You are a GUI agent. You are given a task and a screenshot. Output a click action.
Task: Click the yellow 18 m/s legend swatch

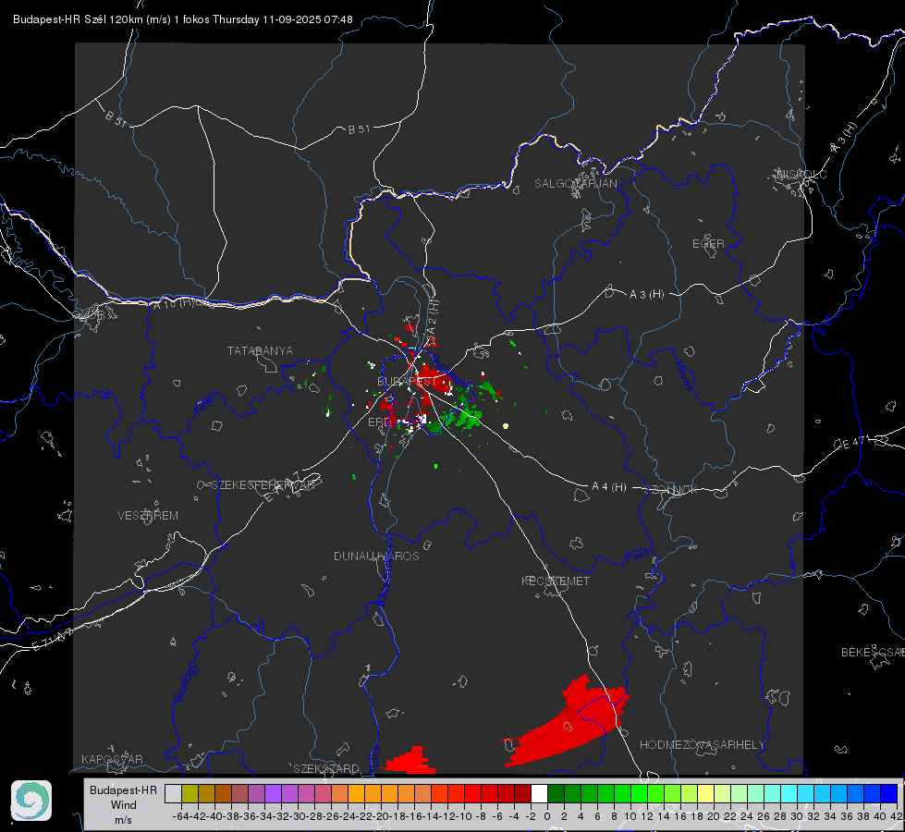pyautogui.click(x=706, y=793)
